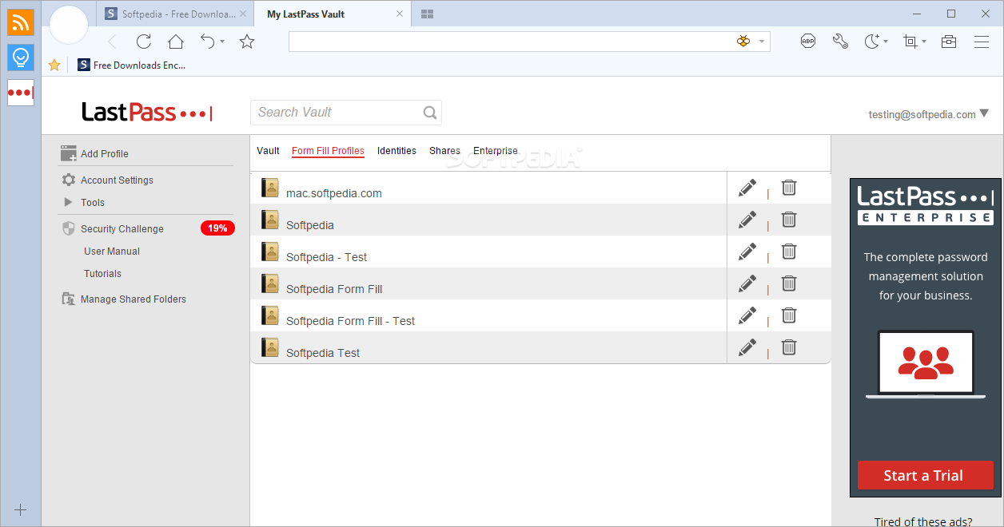Click the 19% security score badge
Screen dimensions: 1004x527
click(217, 228)
